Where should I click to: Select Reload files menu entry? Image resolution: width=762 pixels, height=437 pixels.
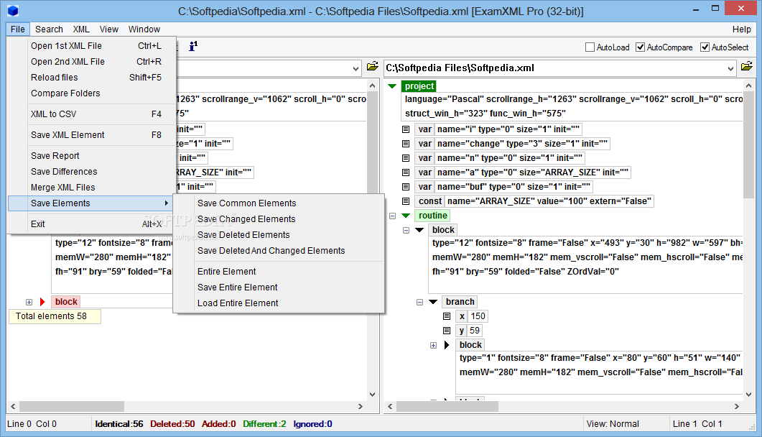coord(92,78)
